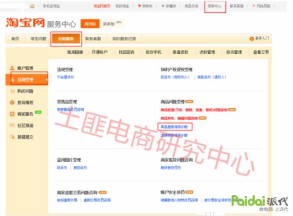Open 被投诉方 link under 知识产权侵权受理
This screenshot has width=293, height=216.
pyautogui.click(x=212, y=77)
